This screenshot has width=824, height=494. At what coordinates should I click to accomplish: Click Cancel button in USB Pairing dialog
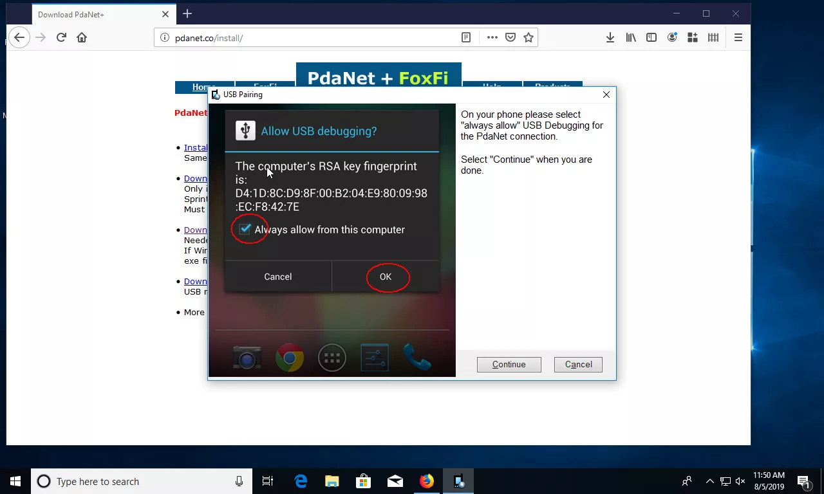[578, 364]
